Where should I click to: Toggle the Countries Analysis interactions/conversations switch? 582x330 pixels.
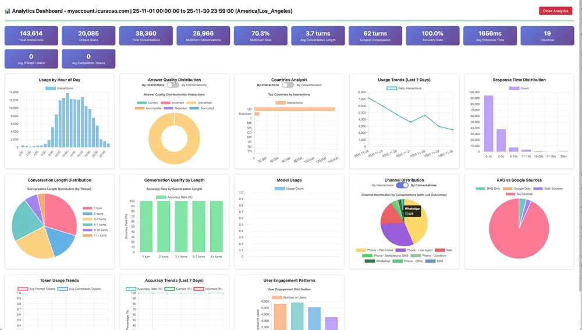tap(288, 85)
